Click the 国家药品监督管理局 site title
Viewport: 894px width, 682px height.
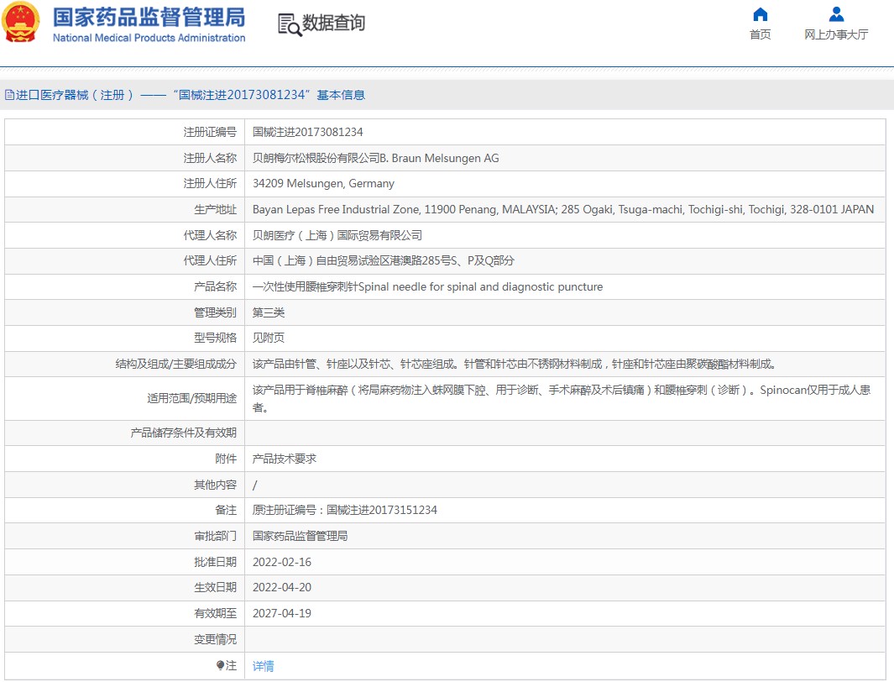point(149,18)
